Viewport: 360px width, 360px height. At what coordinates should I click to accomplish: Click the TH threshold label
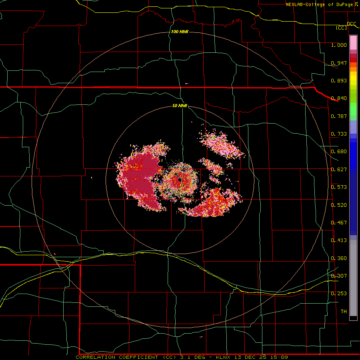344,312
